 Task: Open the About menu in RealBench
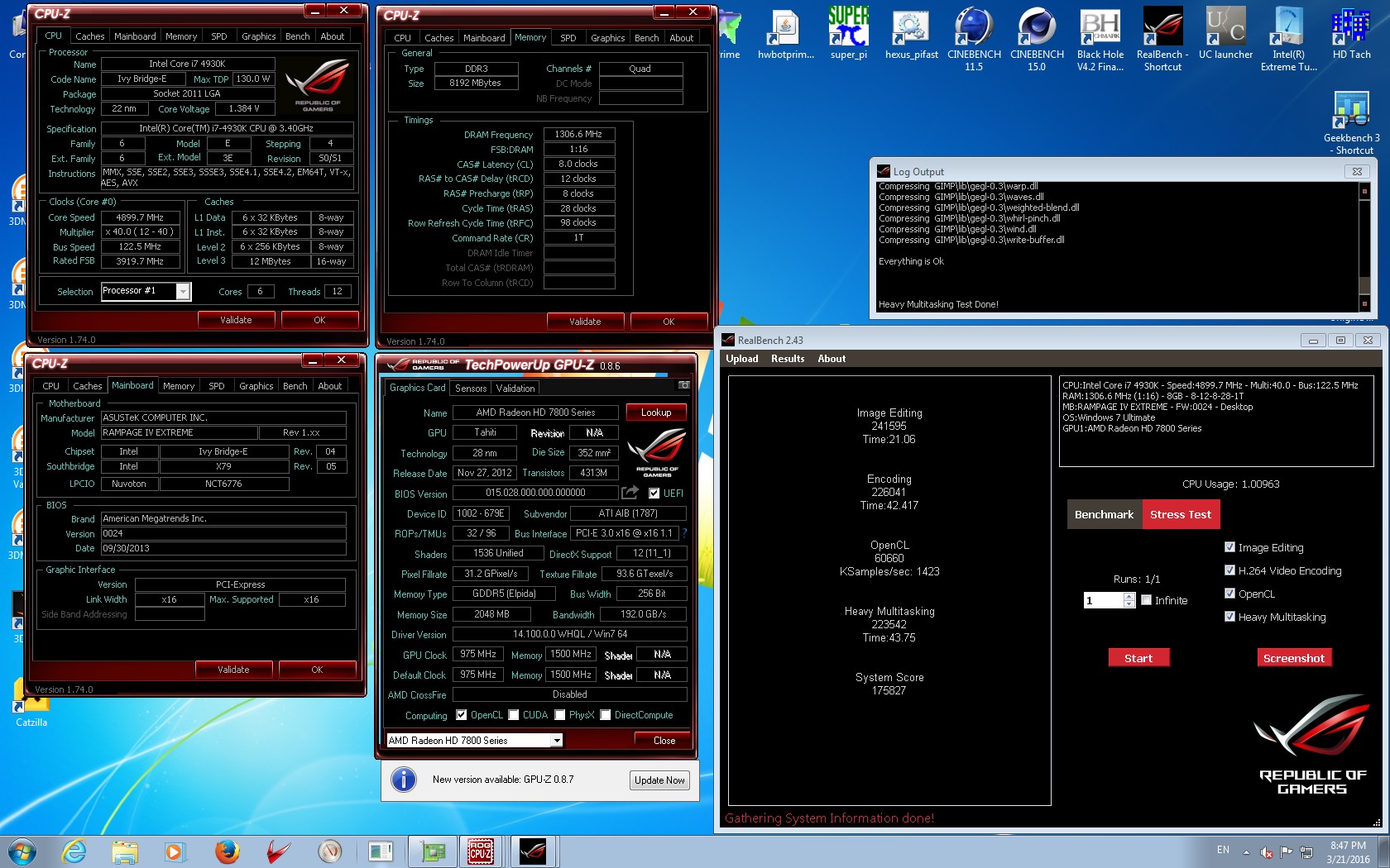832,359
